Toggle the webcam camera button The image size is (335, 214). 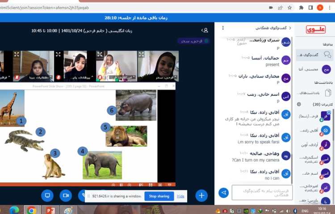[x=66, y=195]
